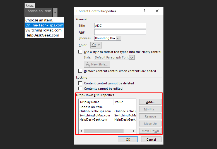The image size is (217, 149).
Task: Toggle Contents cannot be edited checkbox
Action: 80,88
